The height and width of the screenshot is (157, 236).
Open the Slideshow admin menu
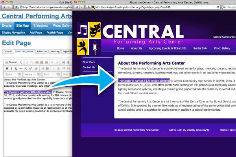click(41, 26)
